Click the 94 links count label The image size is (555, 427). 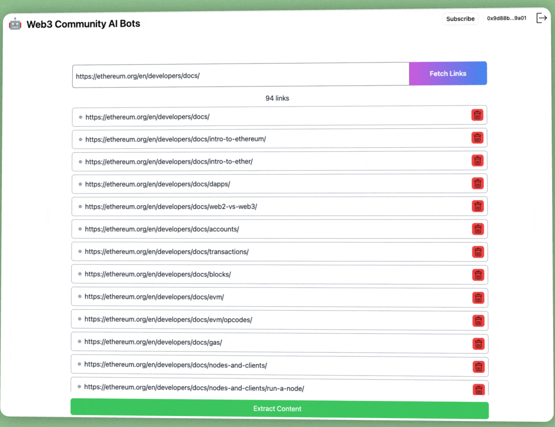click(277, 98)
